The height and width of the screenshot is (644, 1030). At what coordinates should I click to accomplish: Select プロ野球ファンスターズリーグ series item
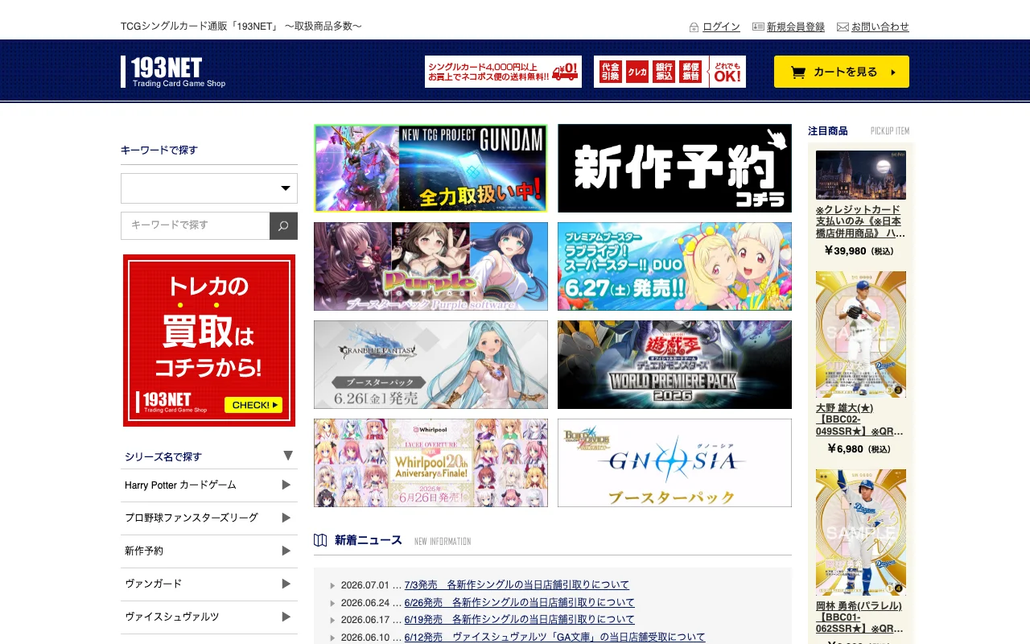tap(209, 518)
